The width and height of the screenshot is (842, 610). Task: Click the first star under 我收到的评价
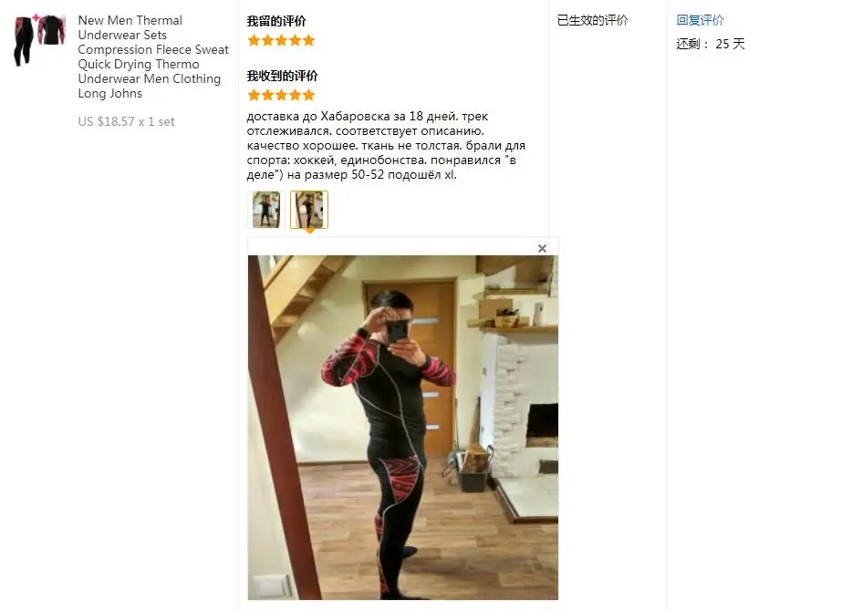click(254, 96)
